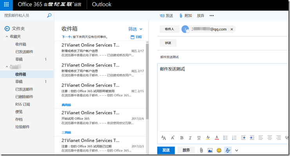The height and width of the screenshot is (156, 290).
Task: Insert a numbered list
Action: coord(234,138)
